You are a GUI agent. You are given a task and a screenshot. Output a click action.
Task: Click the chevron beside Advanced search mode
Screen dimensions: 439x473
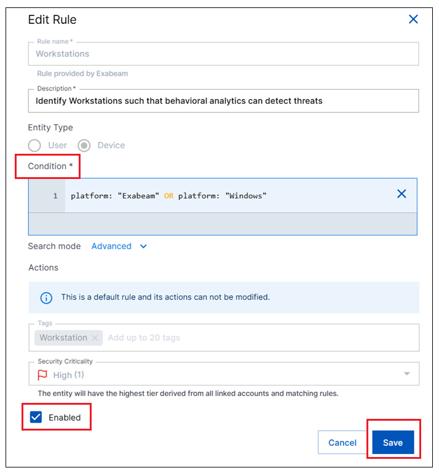tap(143, 246)
